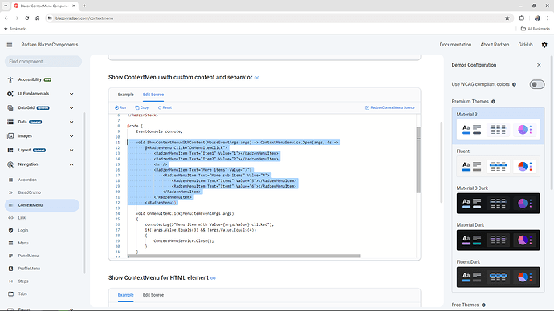Viewport: 554px width, 311px height.
Task: Open the Edit Source tab for HTML element demo
Action: [153, 295]
